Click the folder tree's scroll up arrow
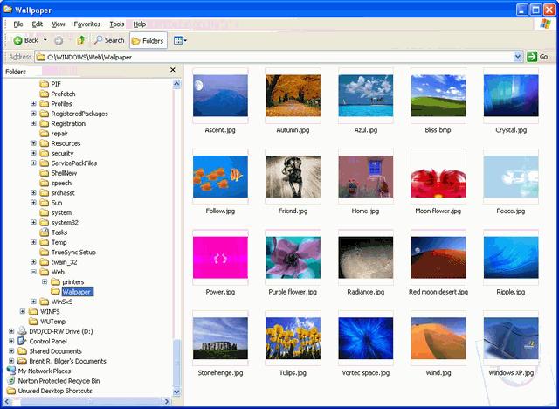Screen dimensions: 559x409 tap(176, 84)
